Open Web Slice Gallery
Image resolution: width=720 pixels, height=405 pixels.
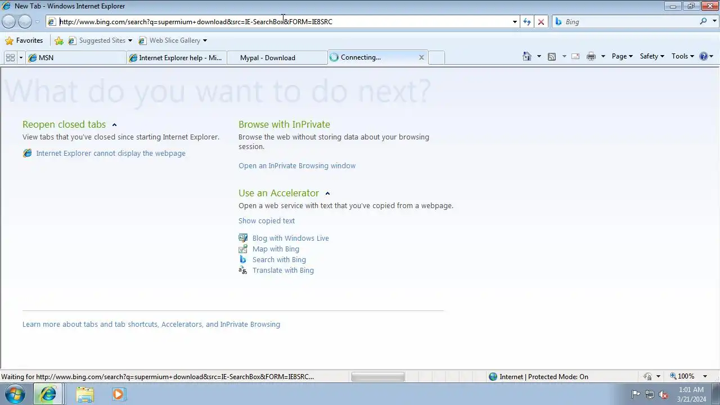(x=170, y=40)
